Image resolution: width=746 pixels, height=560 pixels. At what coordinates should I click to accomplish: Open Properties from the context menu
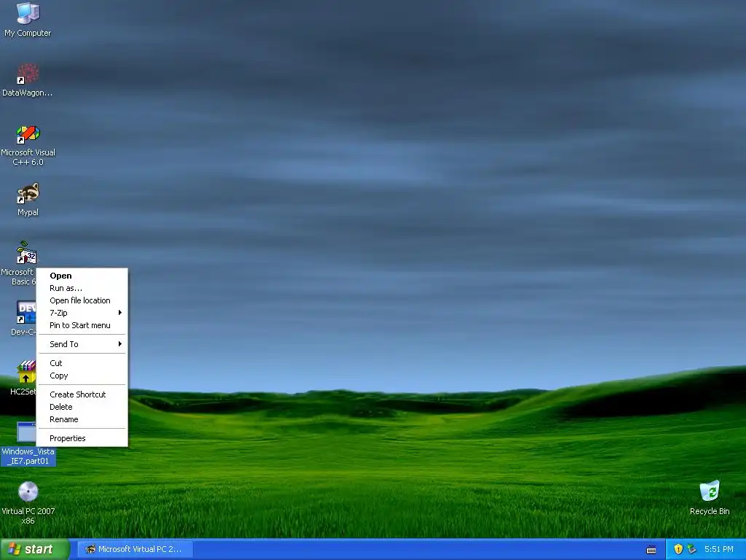pyautogui.click(x=82, y=438)
